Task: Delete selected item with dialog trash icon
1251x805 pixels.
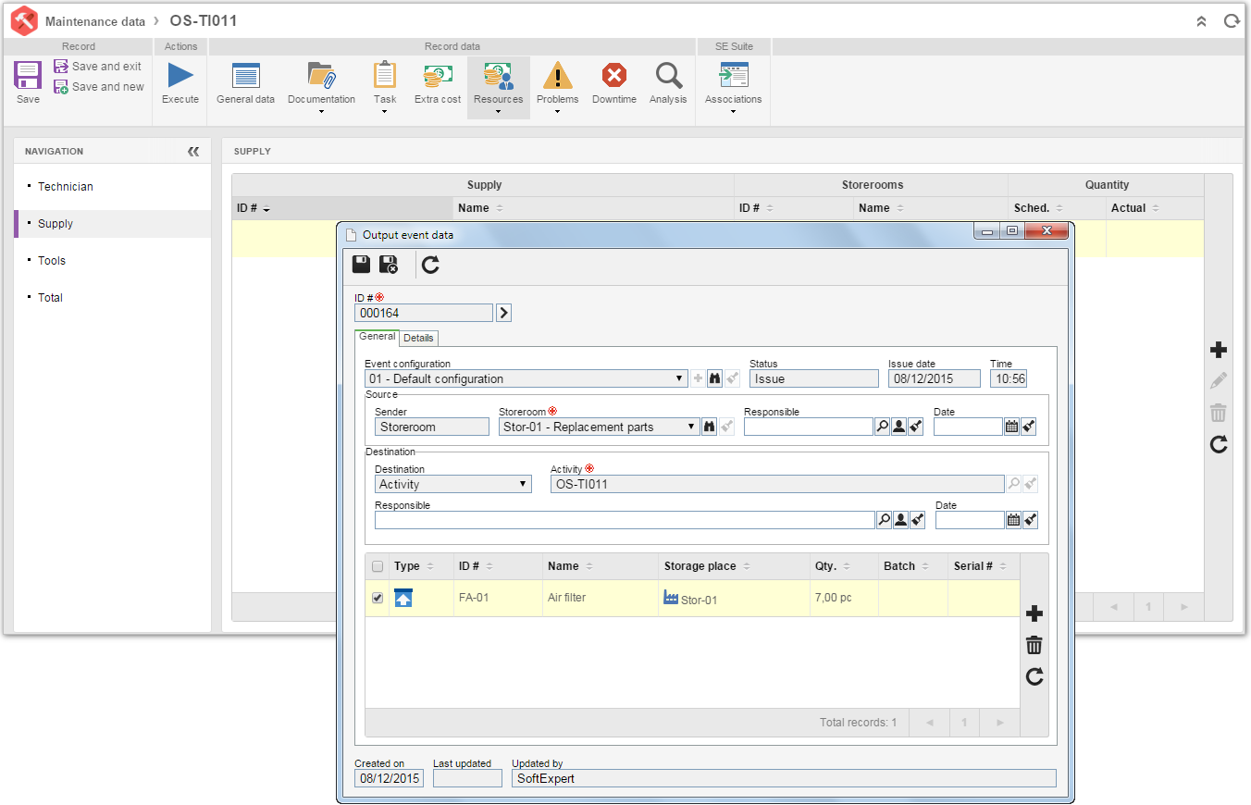Action: pos(1034,645)
